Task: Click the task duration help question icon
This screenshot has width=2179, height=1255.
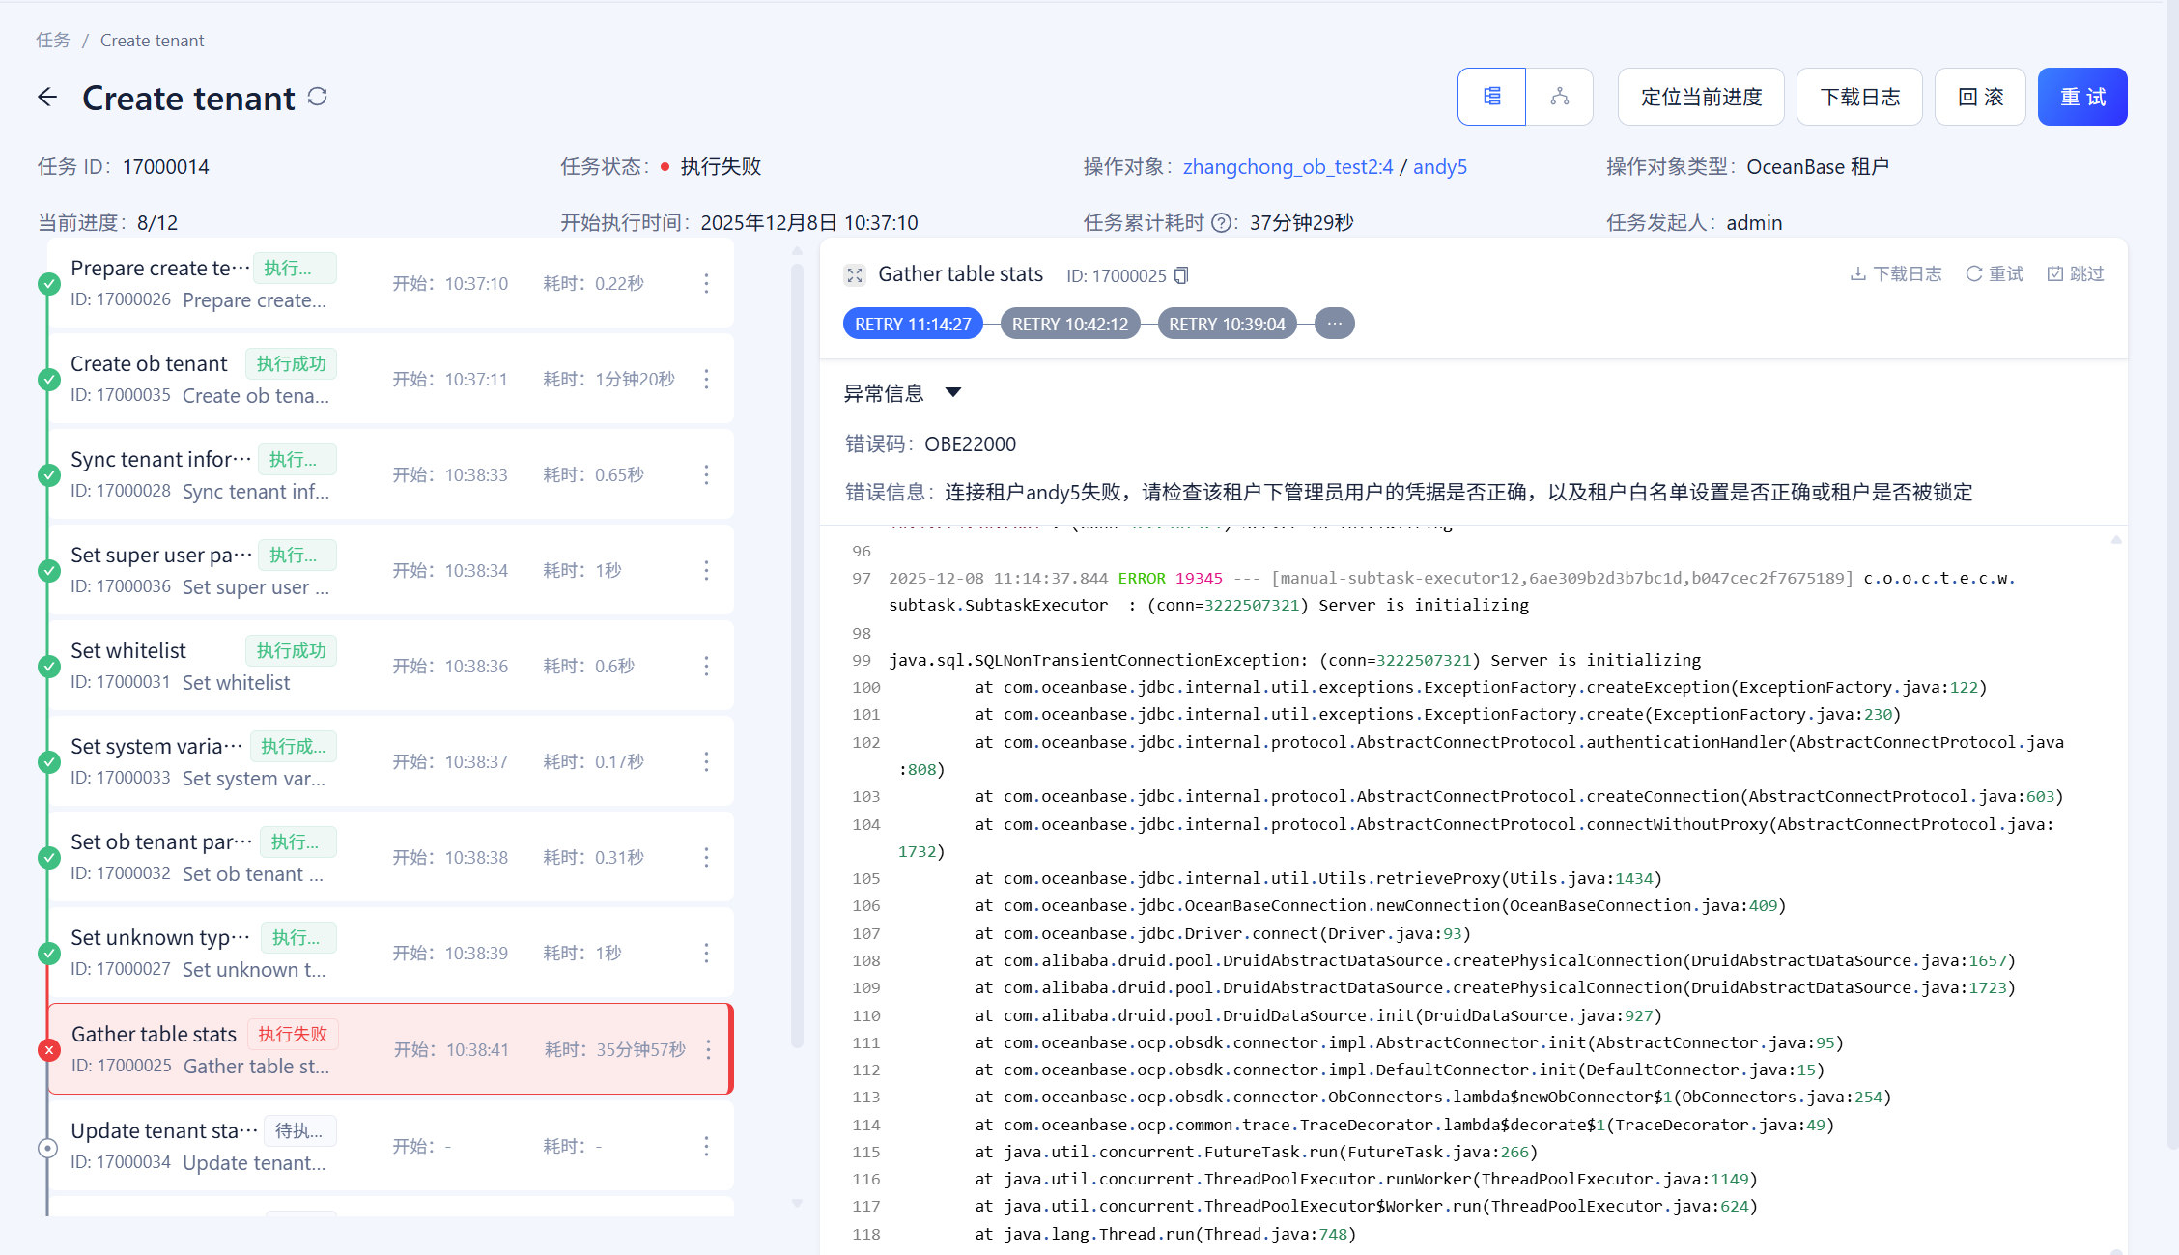Action: [x=1221, y=223]
